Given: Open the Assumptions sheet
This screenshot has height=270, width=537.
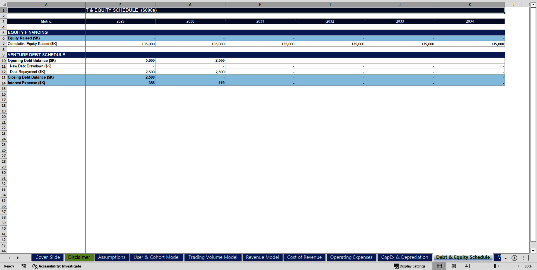Looking at the screenshot, I should (112, 257).
